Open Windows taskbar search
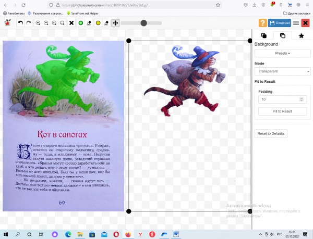313x239 pixels. click(x=18, y=234)
